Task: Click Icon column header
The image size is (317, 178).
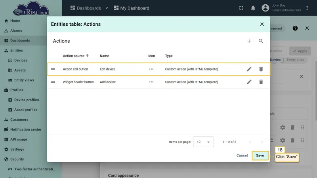Action: pos(152,56)
